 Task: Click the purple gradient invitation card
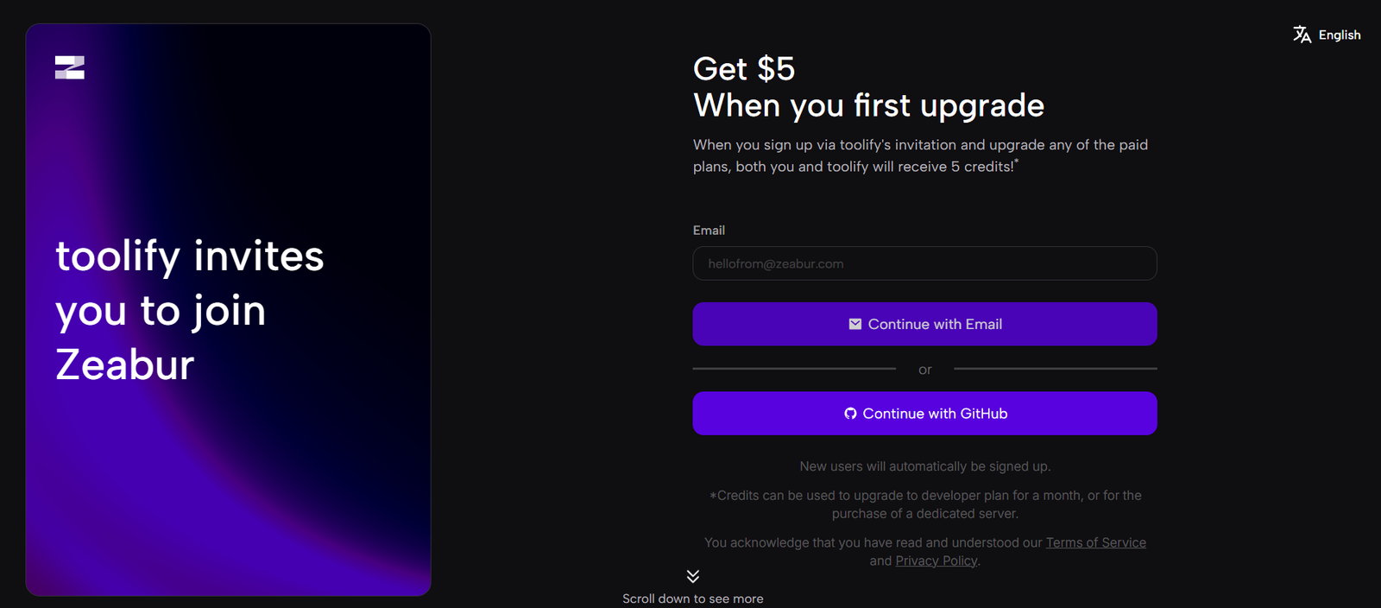(x=228, y=484)
